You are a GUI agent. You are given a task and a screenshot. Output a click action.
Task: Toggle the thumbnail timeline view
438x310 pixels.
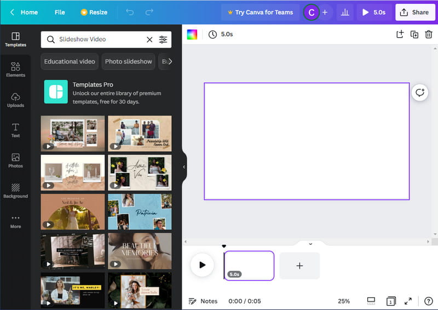(x=371, y=301)
